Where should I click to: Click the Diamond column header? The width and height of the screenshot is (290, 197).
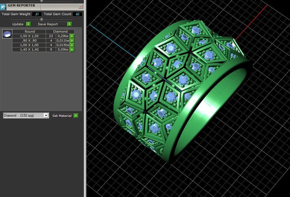60,31
